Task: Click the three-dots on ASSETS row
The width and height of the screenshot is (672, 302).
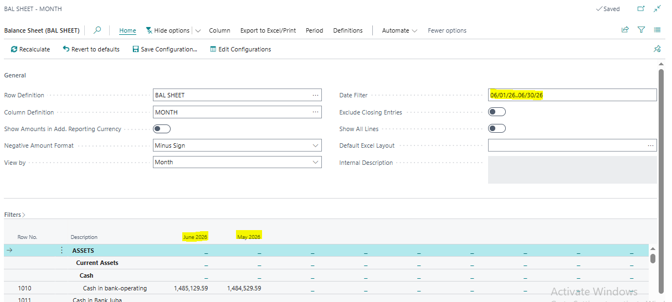Action: pyautogui.click(x=61, y=251)
